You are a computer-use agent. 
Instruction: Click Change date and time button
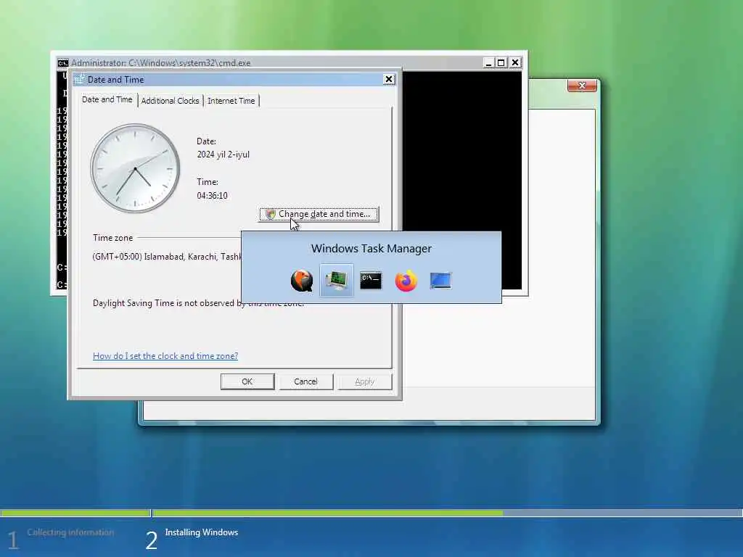[x=319, y=214]
